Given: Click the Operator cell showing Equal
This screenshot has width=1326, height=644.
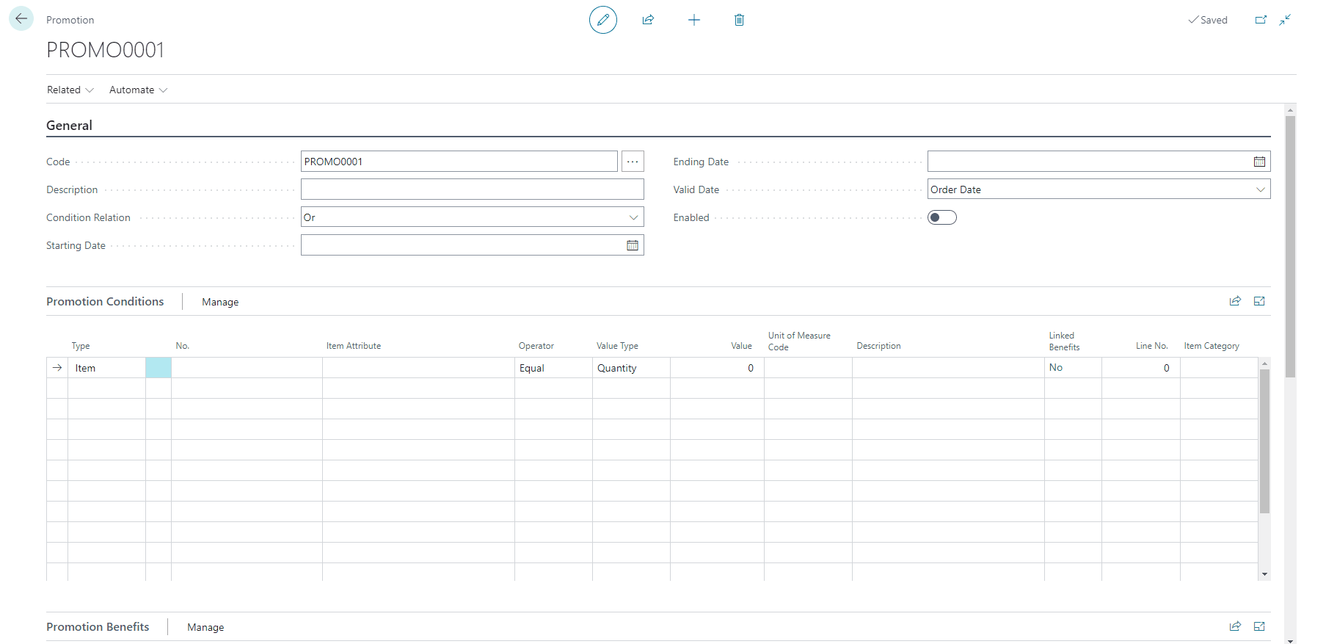Looking at the screenshot, I should [552, 368].
